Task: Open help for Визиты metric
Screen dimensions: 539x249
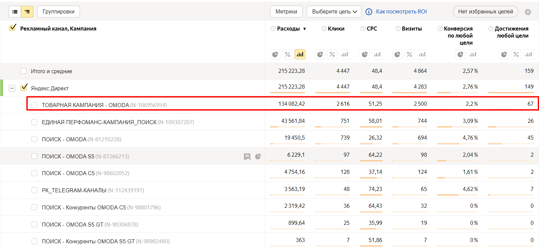Action: (398, 29)
